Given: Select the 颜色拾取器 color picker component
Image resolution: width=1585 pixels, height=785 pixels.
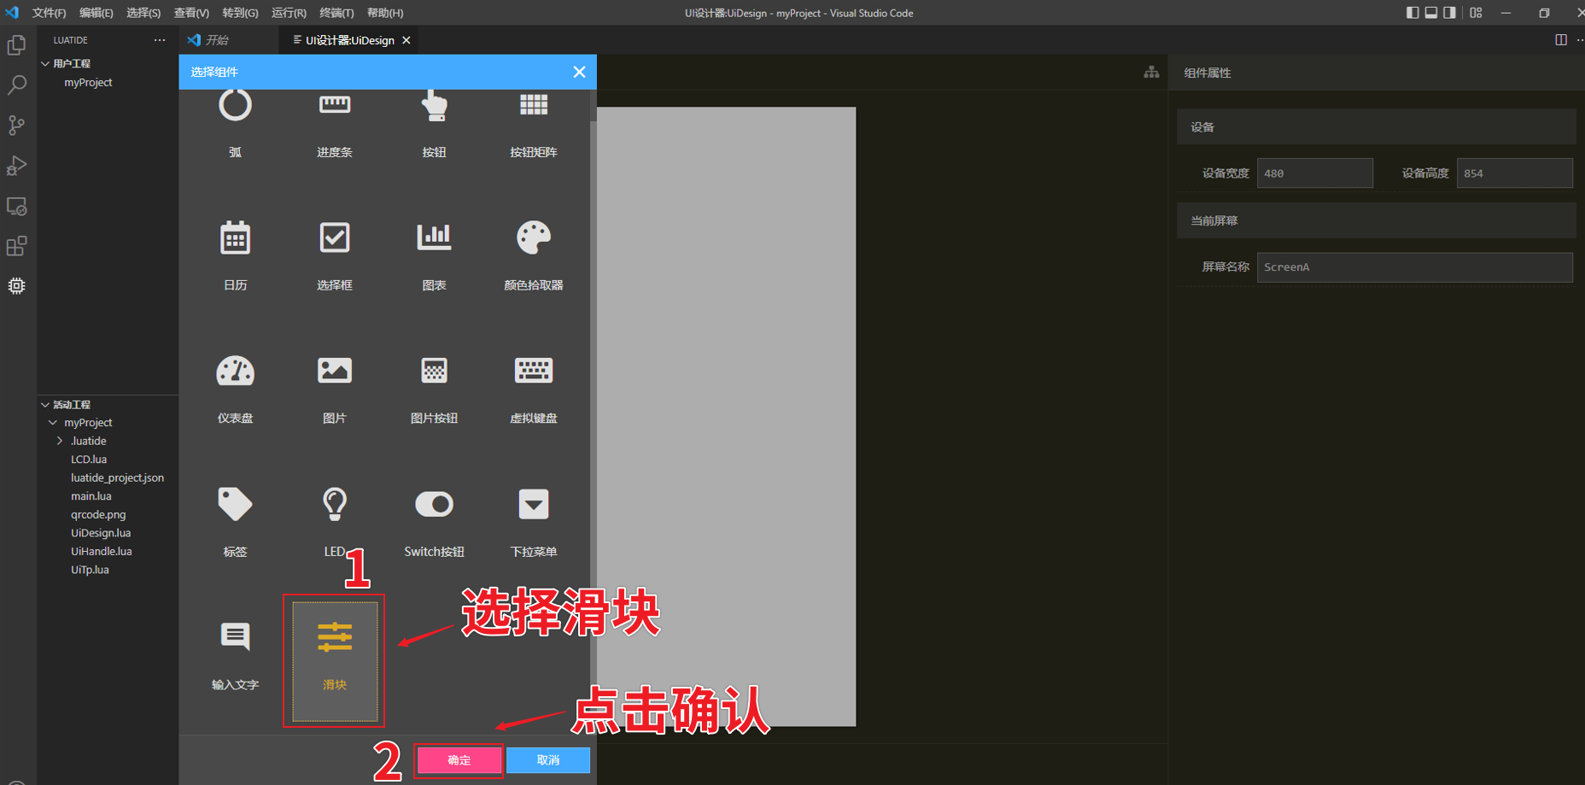Looking at the screenshot, I should coord(533,237).
